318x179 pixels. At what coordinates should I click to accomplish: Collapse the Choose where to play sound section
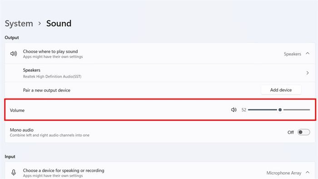click(x=308, y=54)
